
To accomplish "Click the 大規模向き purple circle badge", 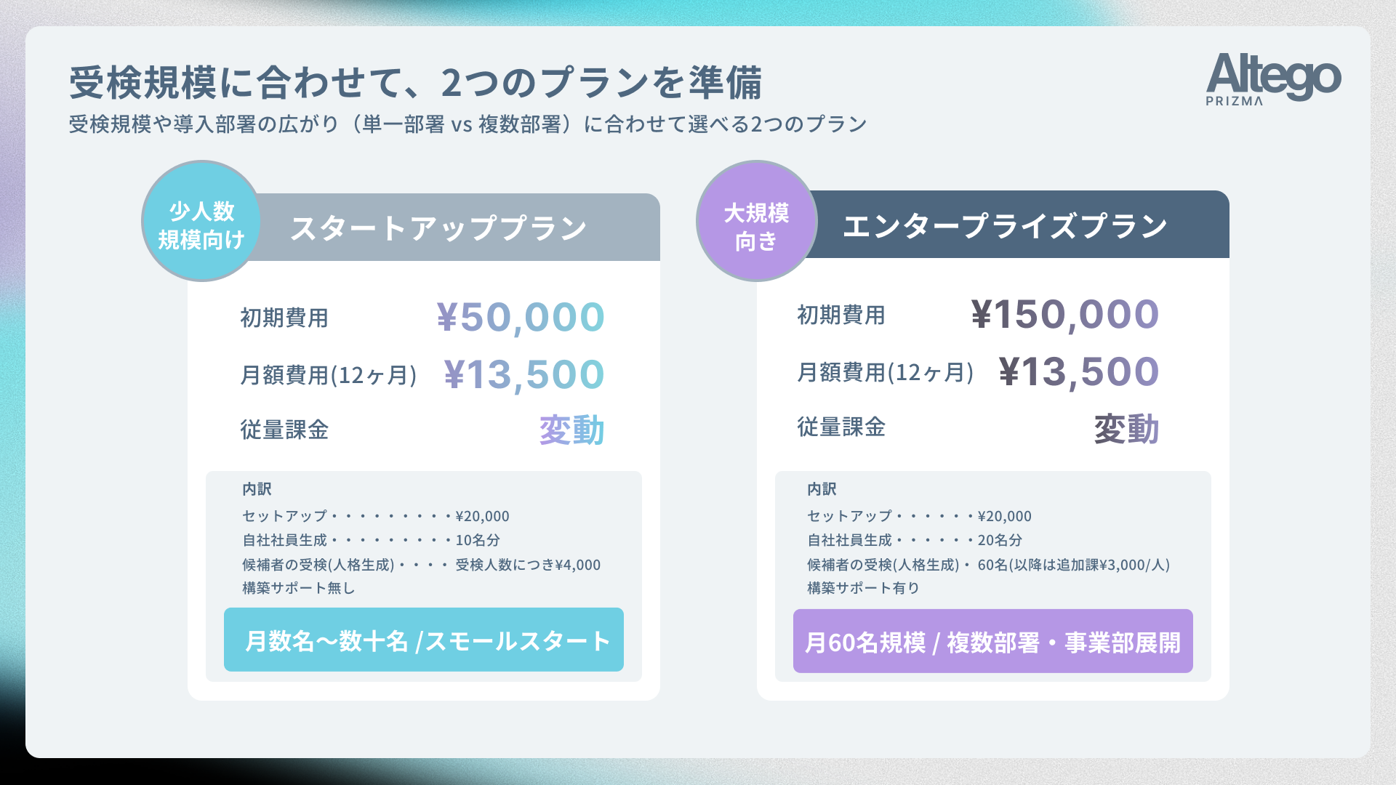I will 757,221.
